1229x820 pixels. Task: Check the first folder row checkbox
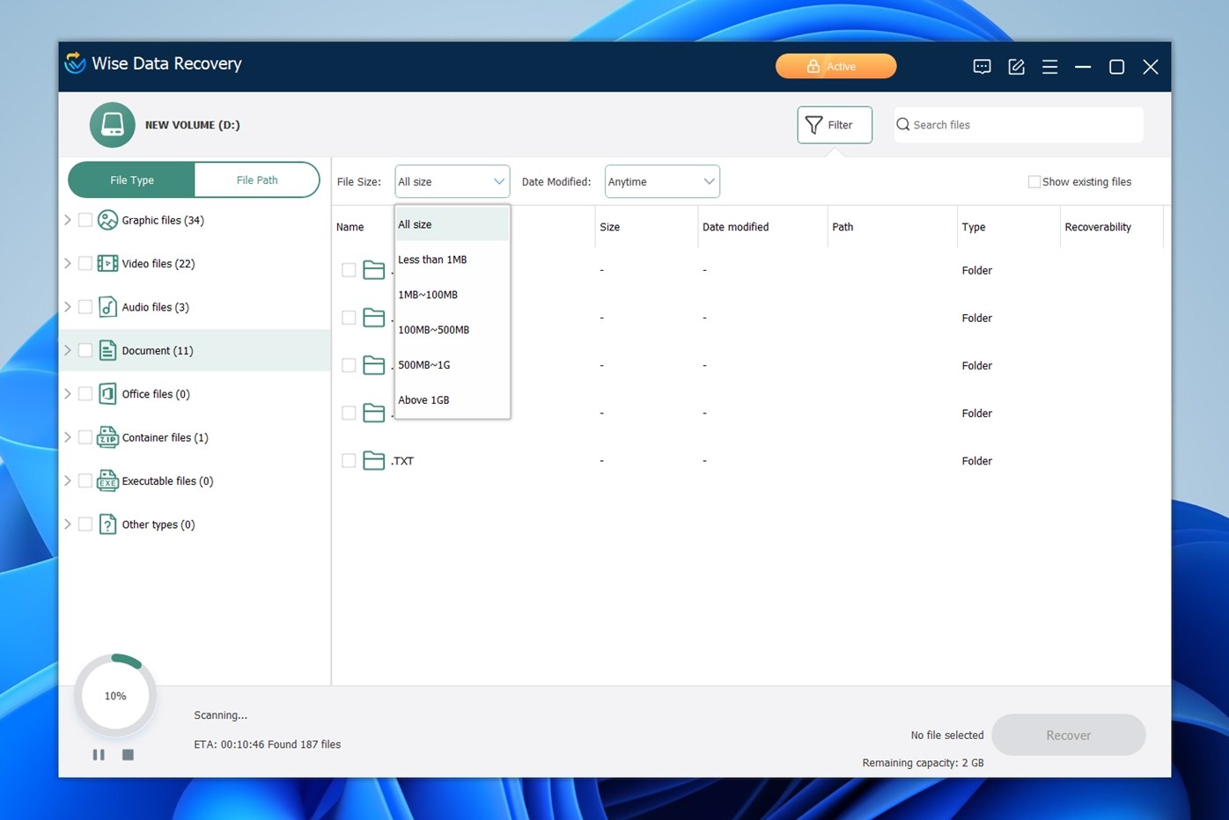tap(349, 270)
